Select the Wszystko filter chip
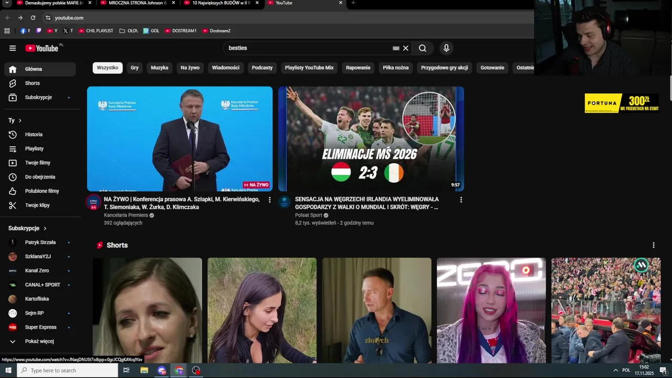This screenshot has width=672, height=378. coord(108,68)
